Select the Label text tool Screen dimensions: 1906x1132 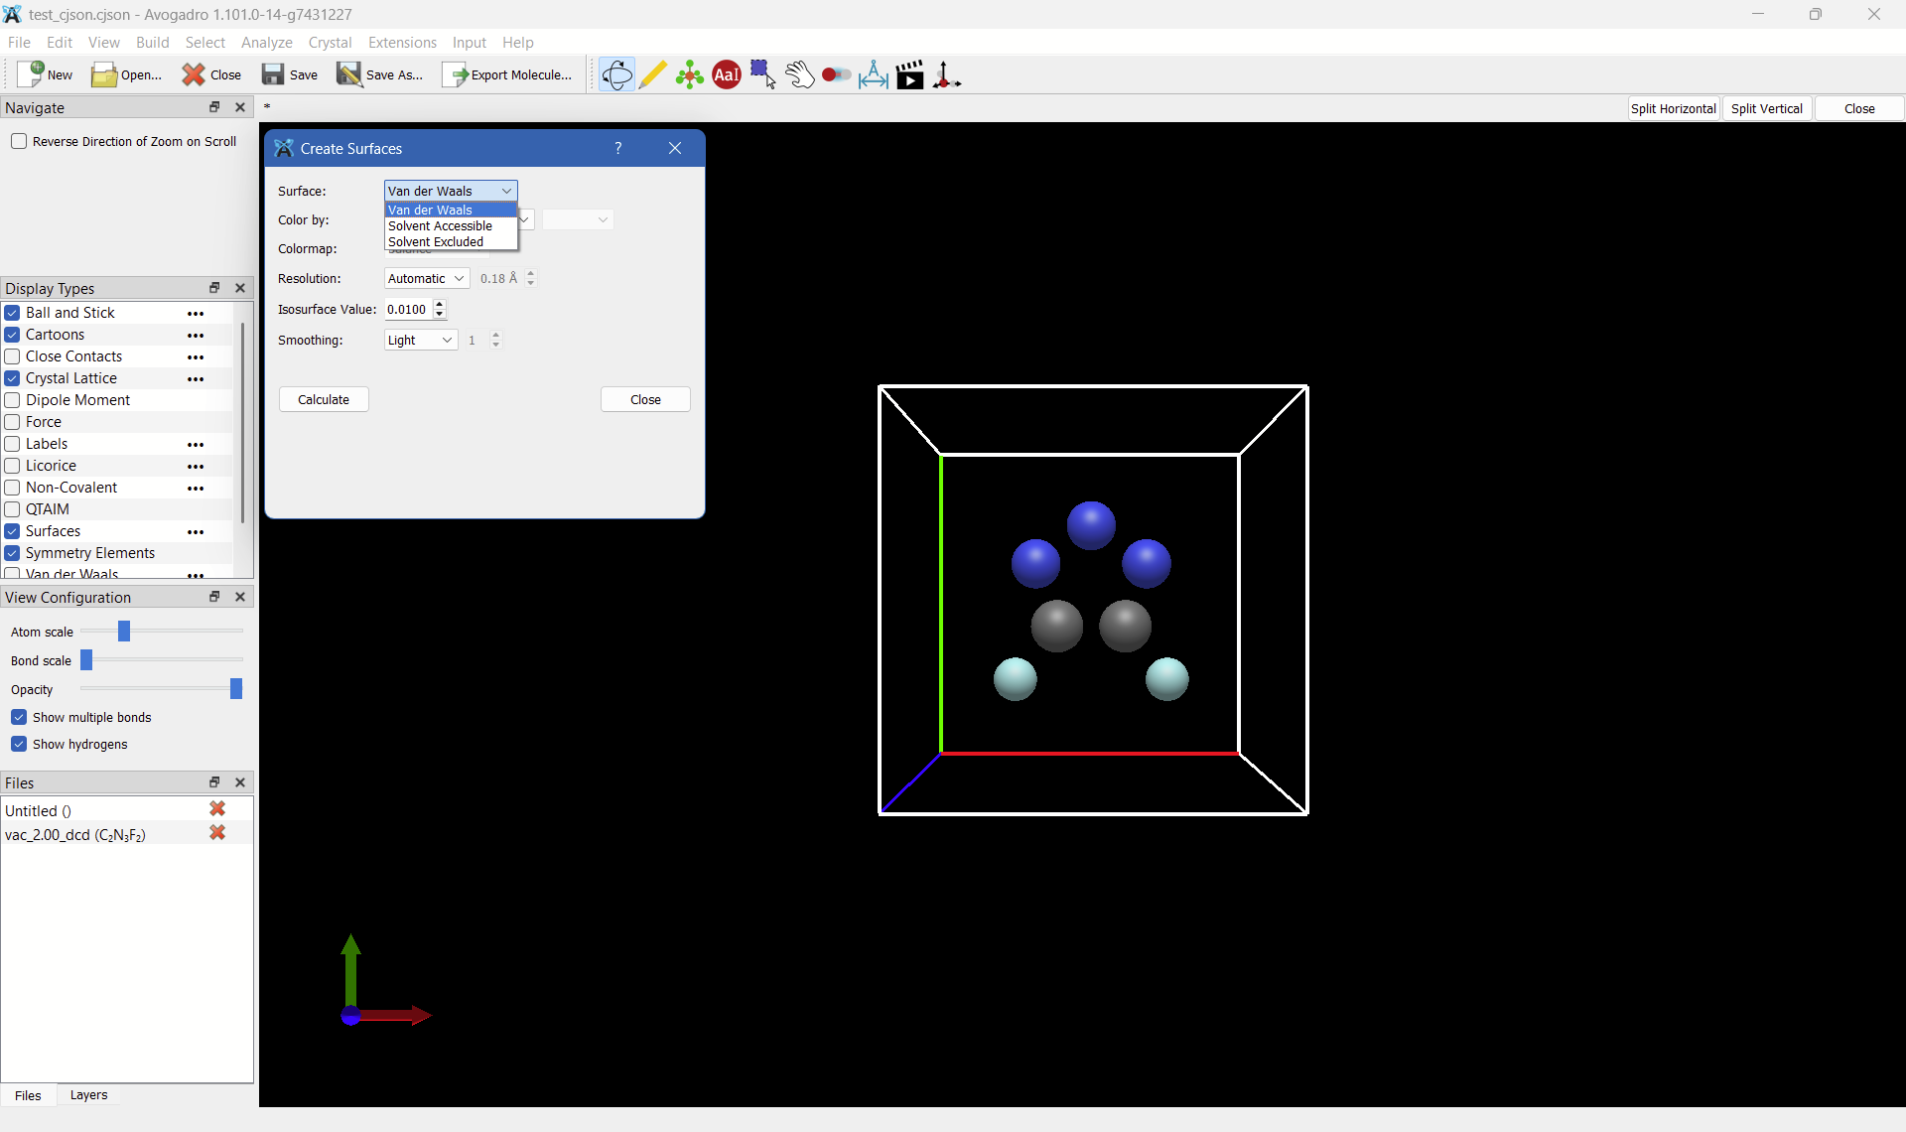point(727,74)
